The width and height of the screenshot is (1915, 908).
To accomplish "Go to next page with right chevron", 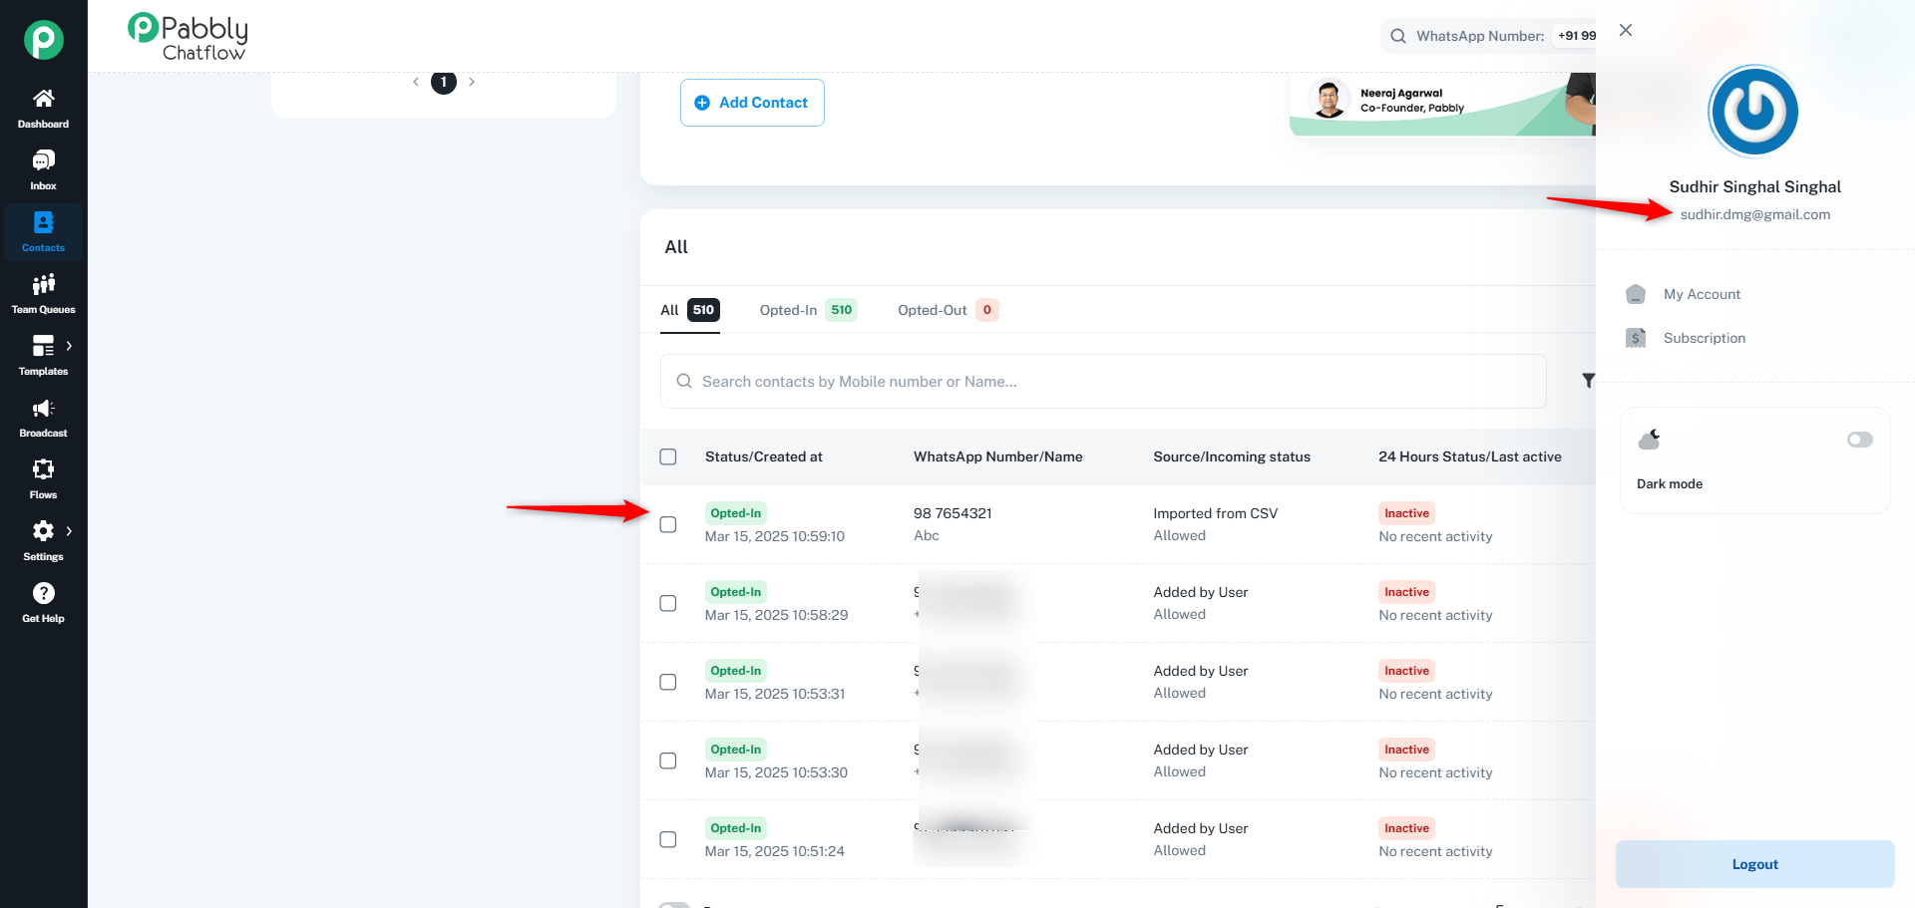I will click(472, 82).
